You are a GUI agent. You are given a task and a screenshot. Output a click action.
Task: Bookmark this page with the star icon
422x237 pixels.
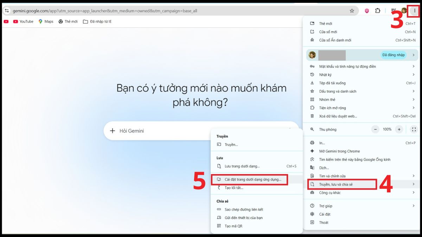click(352, 11)
